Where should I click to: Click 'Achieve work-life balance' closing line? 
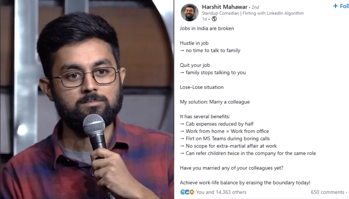click(245, 183)
